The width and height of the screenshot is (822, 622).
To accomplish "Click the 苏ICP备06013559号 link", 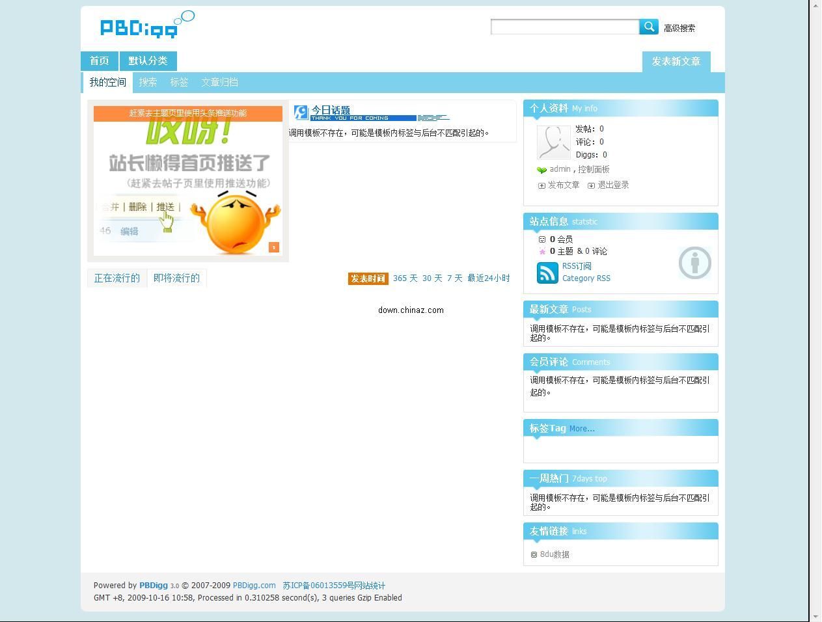I will click(318, 586).
